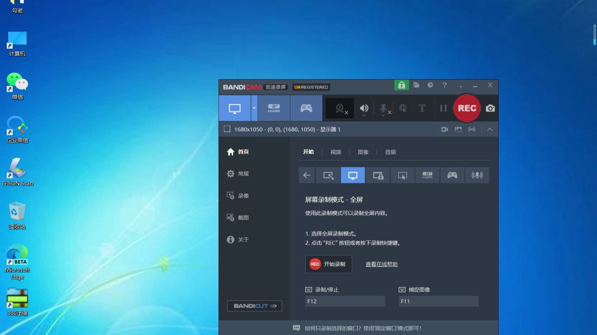Viewport: 597px width, 335px height.
Task: Select full screen mode icon in mode row
Action: click(x=353, y=175)
